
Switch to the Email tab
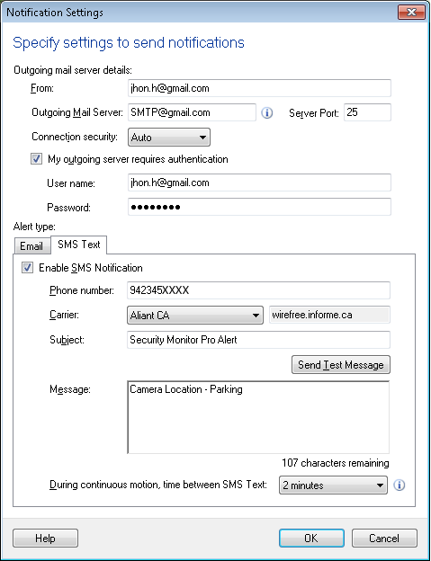31,246
